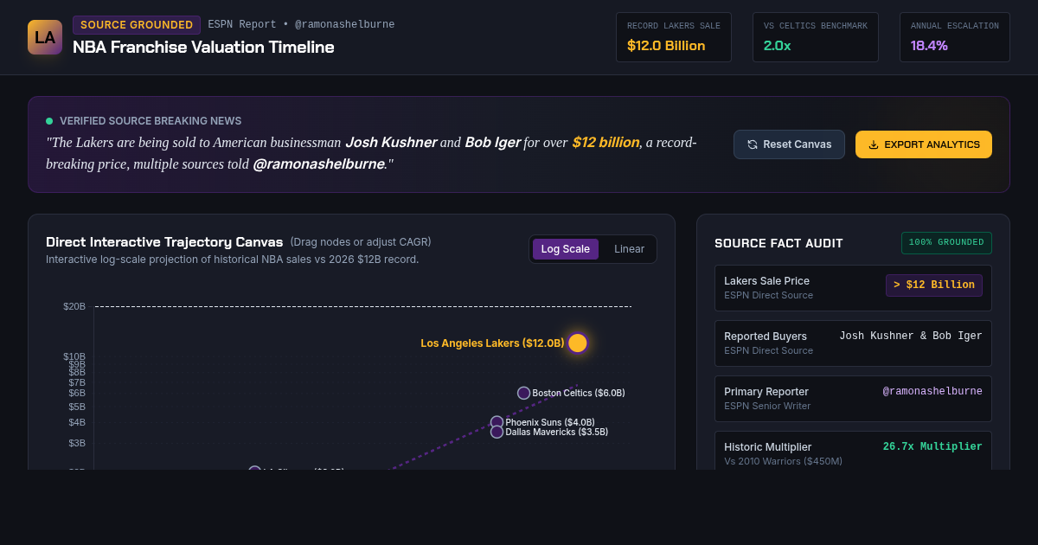1038x545 pixels.
Task: Click the $20B axis label
Action: pos(74,306)
